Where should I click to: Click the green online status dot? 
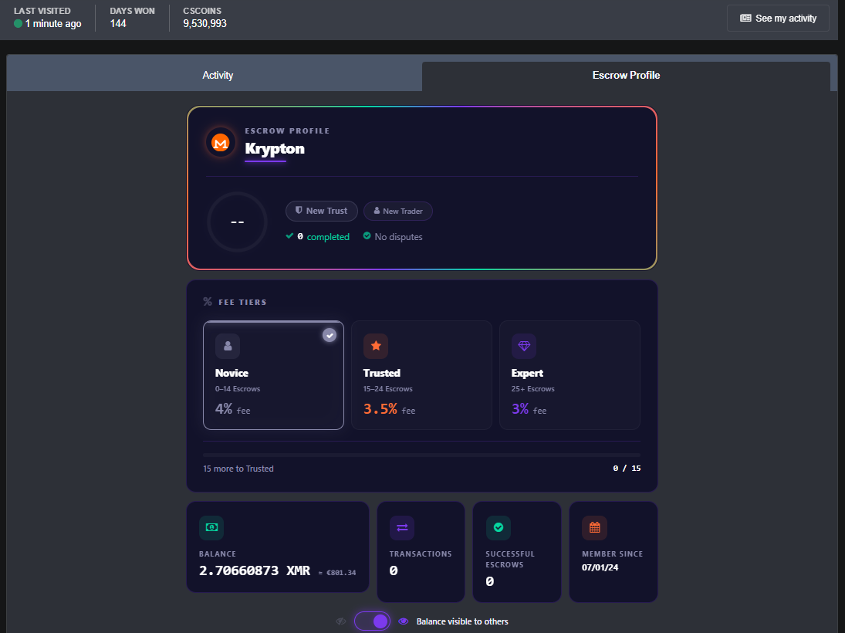(18, 23)
